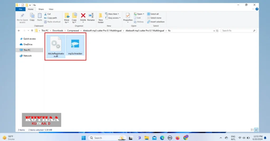The width and height of the screenshot is (270, 141).
Task: Open the Copy to dropdown
Action: [74, 18]
